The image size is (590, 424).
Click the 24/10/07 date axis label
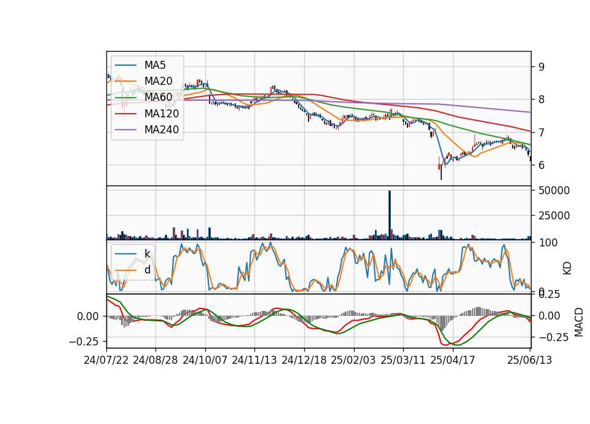[205, 360]
